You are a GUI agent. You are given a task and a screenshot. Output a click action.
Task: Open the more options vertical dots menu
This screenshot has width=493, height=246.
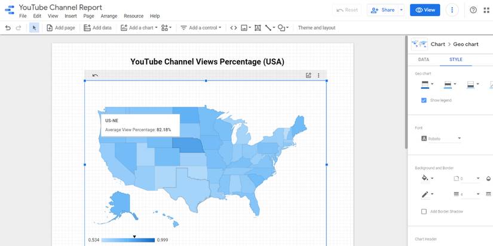point(452,10)
